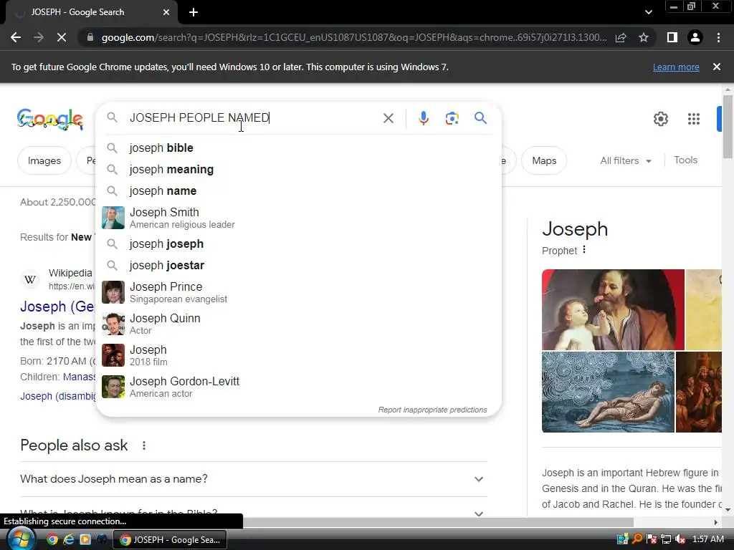
Task: Clear the search box text
Action: click(x=388, y=118)
